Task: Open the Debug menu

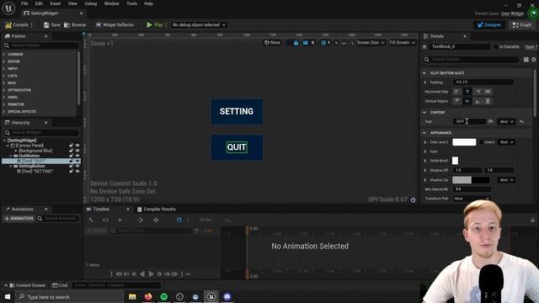Action: click(91, 3)
